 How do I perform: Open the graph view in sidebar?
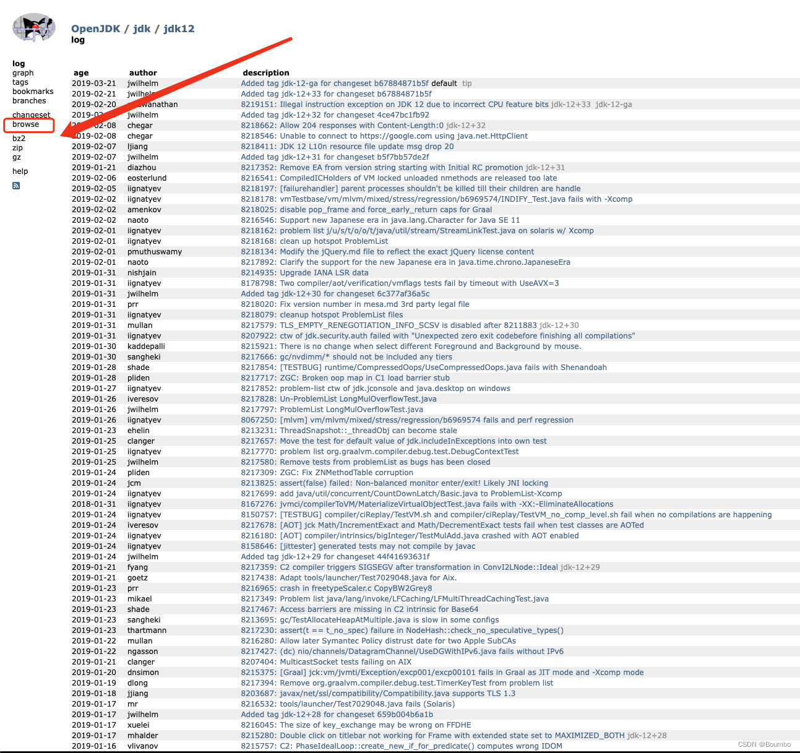click(x=23, y=73)
